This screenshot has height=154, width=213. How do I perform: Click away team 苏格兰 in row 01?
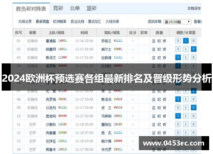(x=106, y=41)
